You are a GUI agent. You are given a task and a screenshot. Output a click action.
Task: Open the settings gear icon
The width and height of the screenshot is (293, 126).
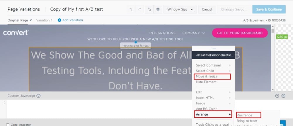click(158, 9)
